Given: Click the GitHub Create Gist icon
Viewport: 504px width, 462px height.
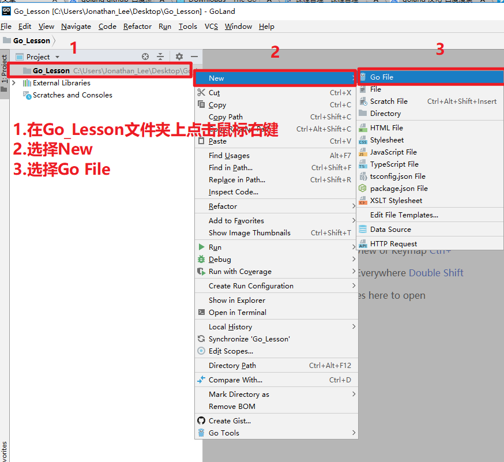Looking at the screenshot, I should click(201, 420).
